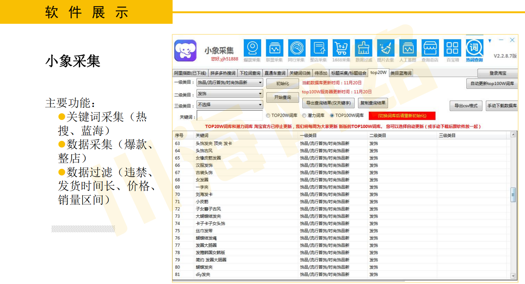
Task: Click the 三级类目 column header
Action: click(472, 135)
